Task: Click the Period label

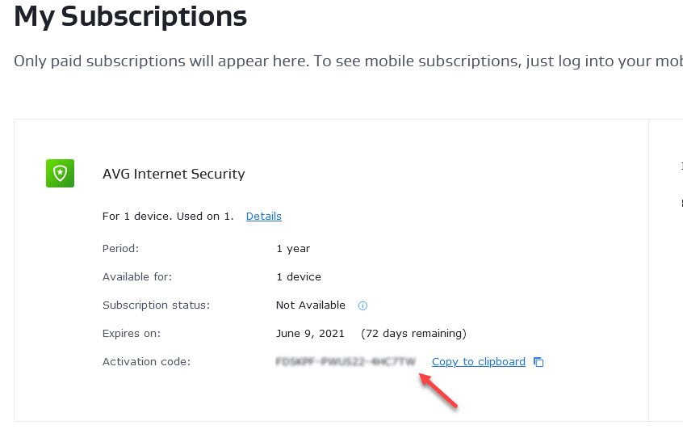Action: pos(120,248)
